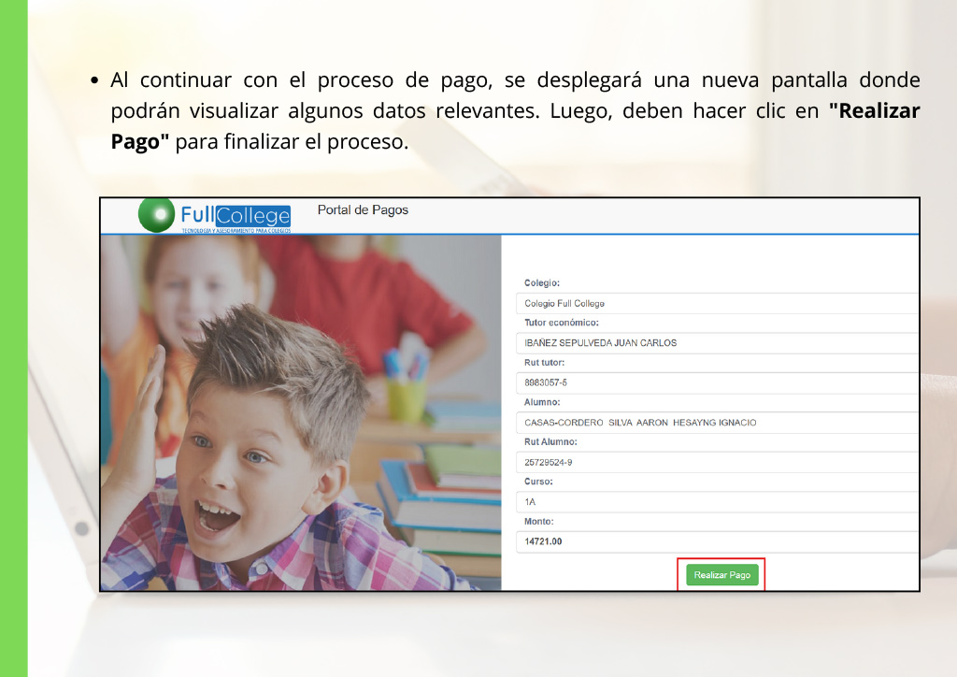Click the Rut Alumno 25729524-9 field
The width and height of the screenshot is (957, 677).
coord(717,462)
